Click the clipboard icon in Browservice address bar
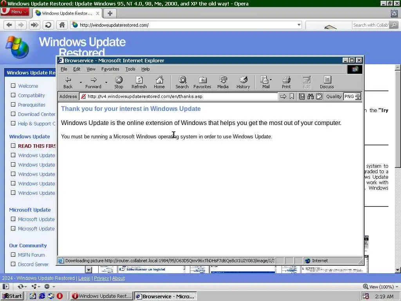 coord(319,96)
